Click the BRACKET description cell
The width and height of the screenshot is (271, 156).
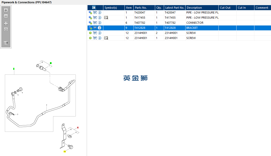tap(202, 28)
